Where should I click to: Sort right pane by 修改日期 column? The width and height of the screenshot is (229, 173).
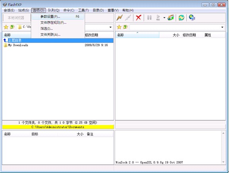pyautogui.click(x=192, y=35)
